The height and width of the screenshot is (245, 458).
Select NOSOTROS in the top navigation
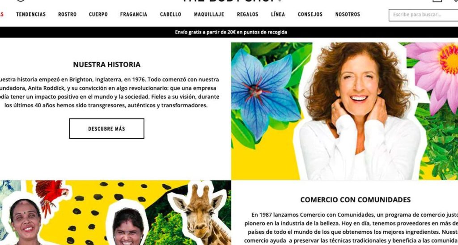(x=348, y=14)
